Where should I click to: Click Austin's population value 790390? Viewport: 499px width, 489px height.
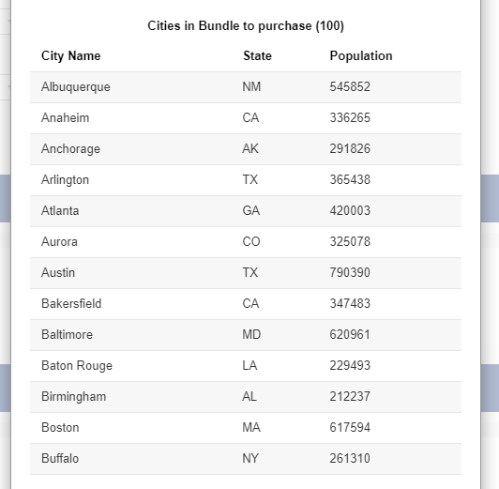click(x=350, y=273)
